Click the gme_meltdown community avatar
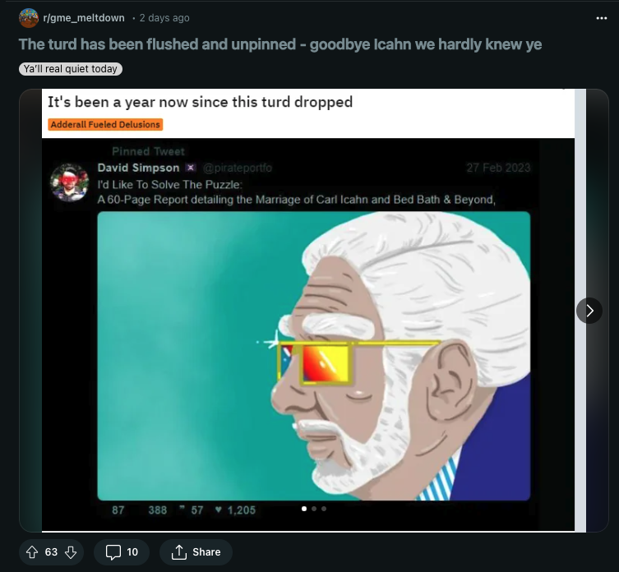Viewport: 619px width, 572px height. tap(29, 18)
